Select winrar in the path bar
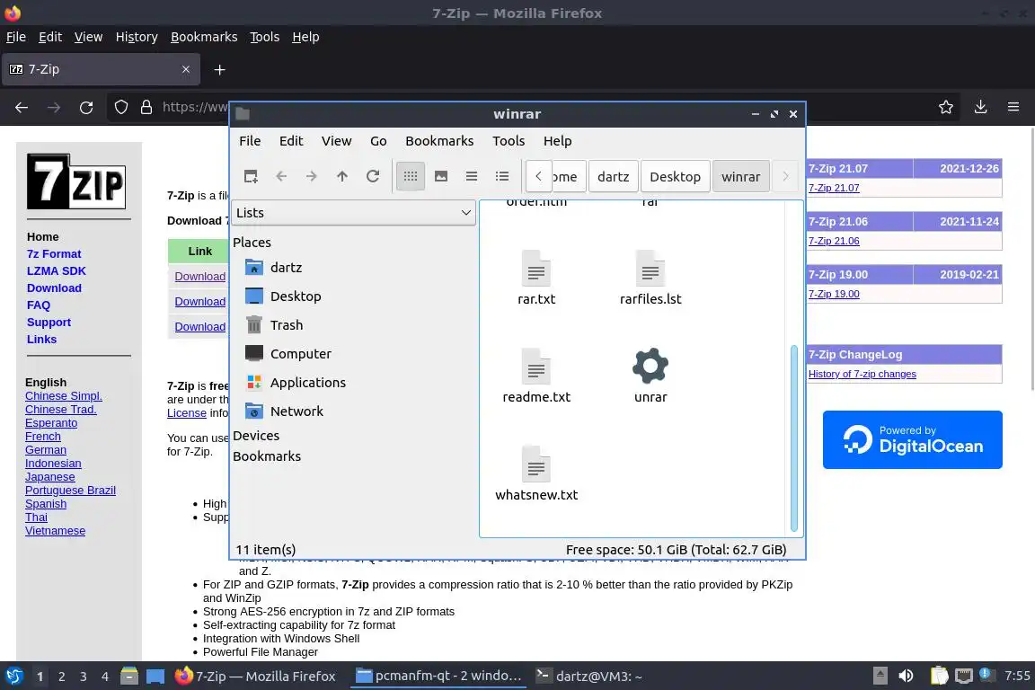The image size is (1035, 690). click(740, 176)
